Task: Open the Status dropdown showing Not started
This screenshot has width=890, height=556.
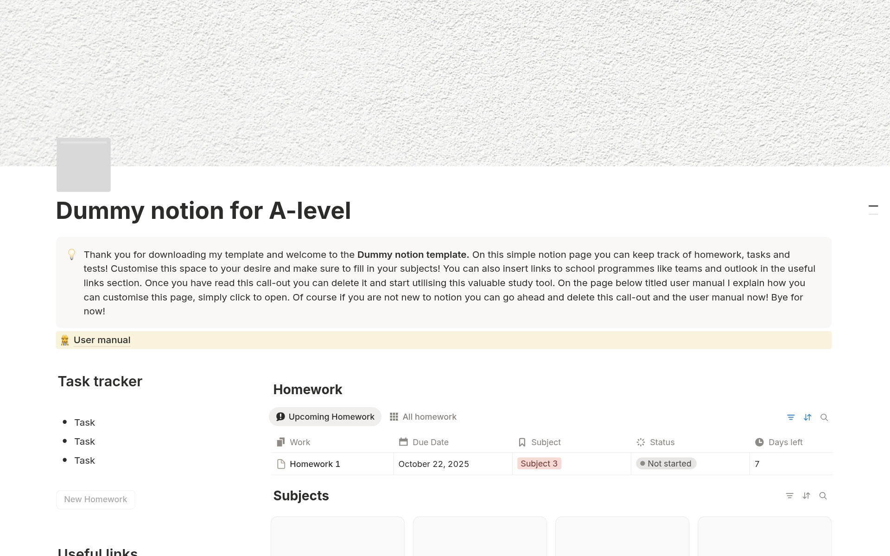Action: (x=666, y=464)
